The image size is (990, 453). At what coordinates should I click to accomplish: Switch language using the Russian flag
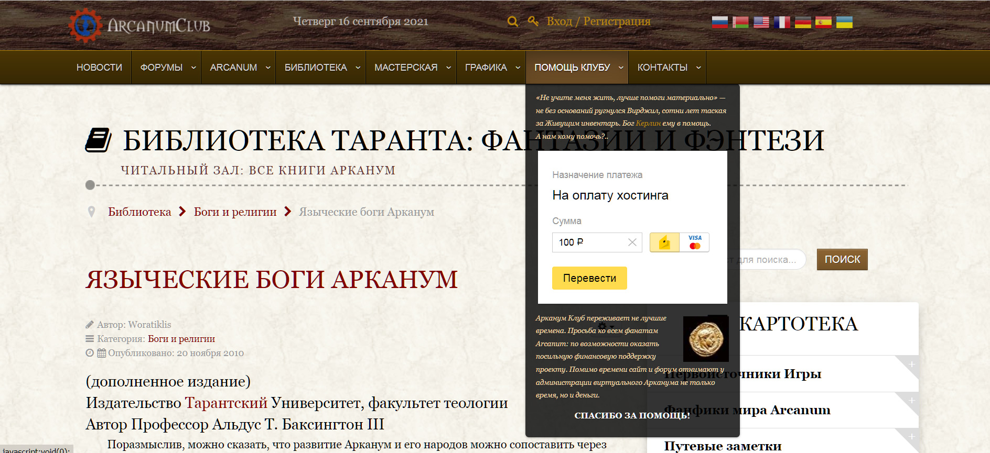click(x=719, y=22)
